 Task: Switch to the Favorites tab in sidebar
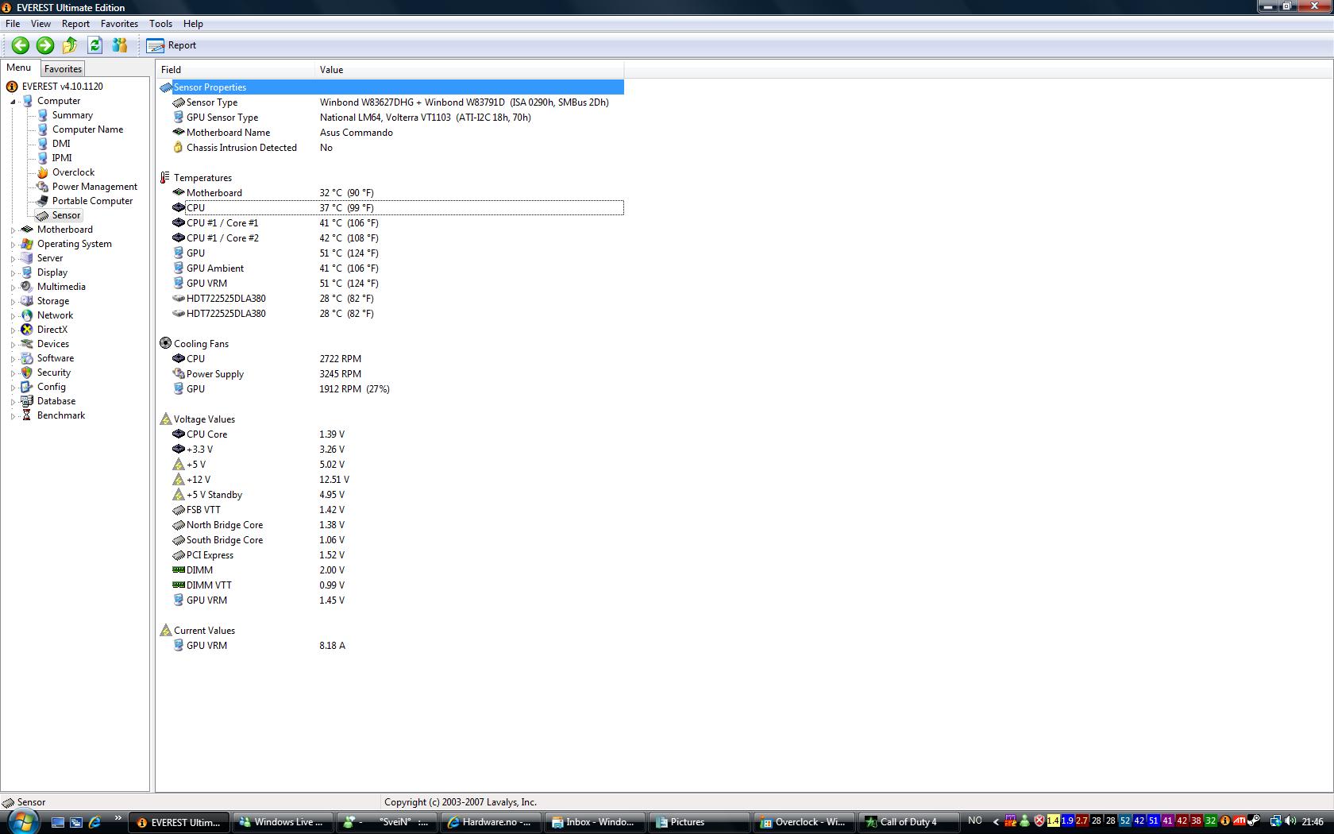coord(63,69)
